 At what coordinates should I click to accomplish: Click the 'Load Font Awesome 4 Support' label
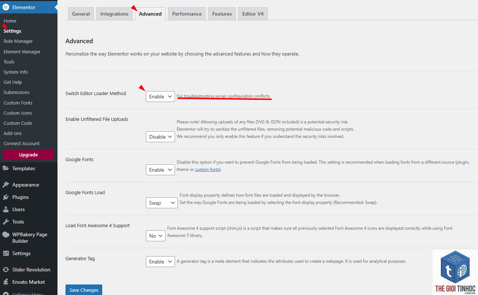[97, 225]
